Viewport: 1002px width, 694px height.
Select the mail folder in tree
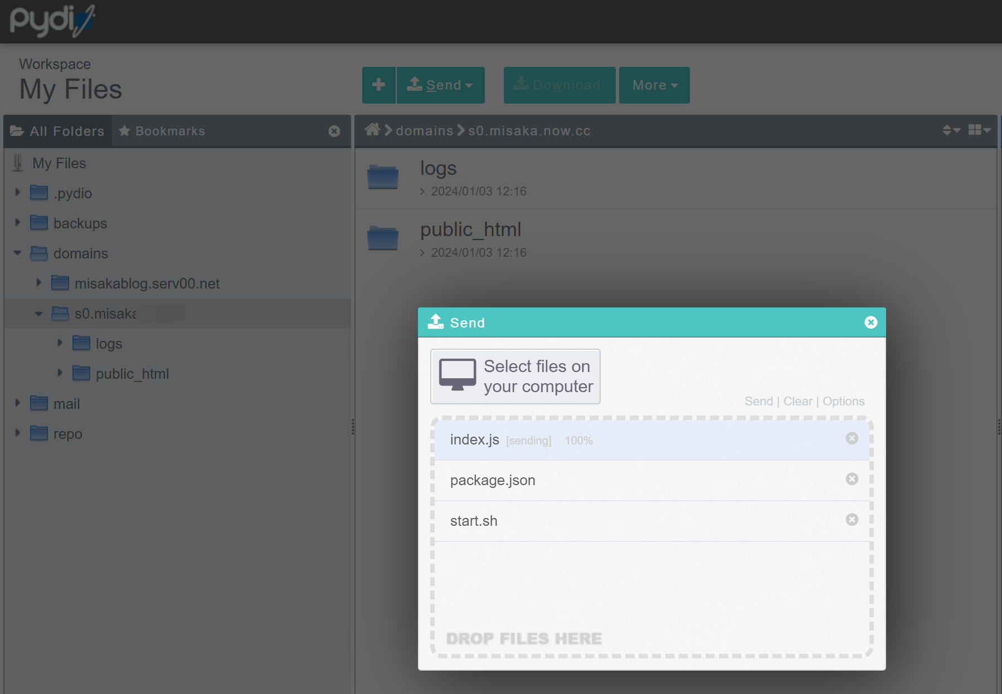66,404
